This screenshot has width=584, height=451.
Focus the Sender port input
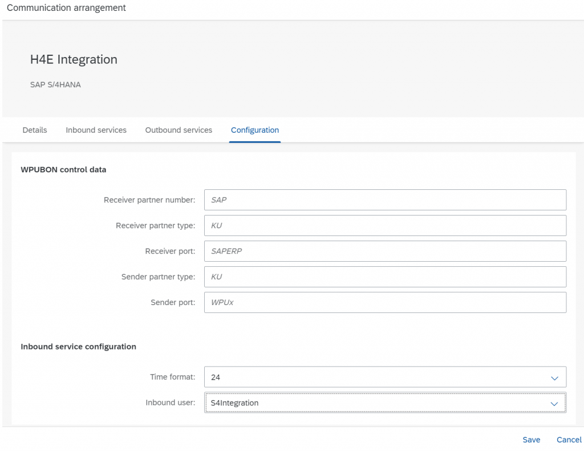pos(385,302)
